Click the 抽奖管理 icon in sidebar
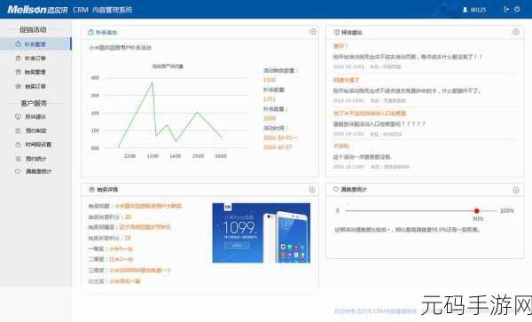532x322 pixels. click(18, 72)
